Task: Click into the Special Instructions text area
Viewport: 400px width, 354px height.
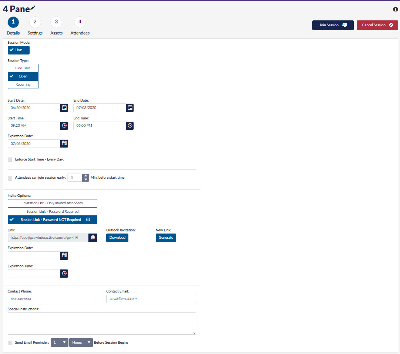Action: [102, 324]
